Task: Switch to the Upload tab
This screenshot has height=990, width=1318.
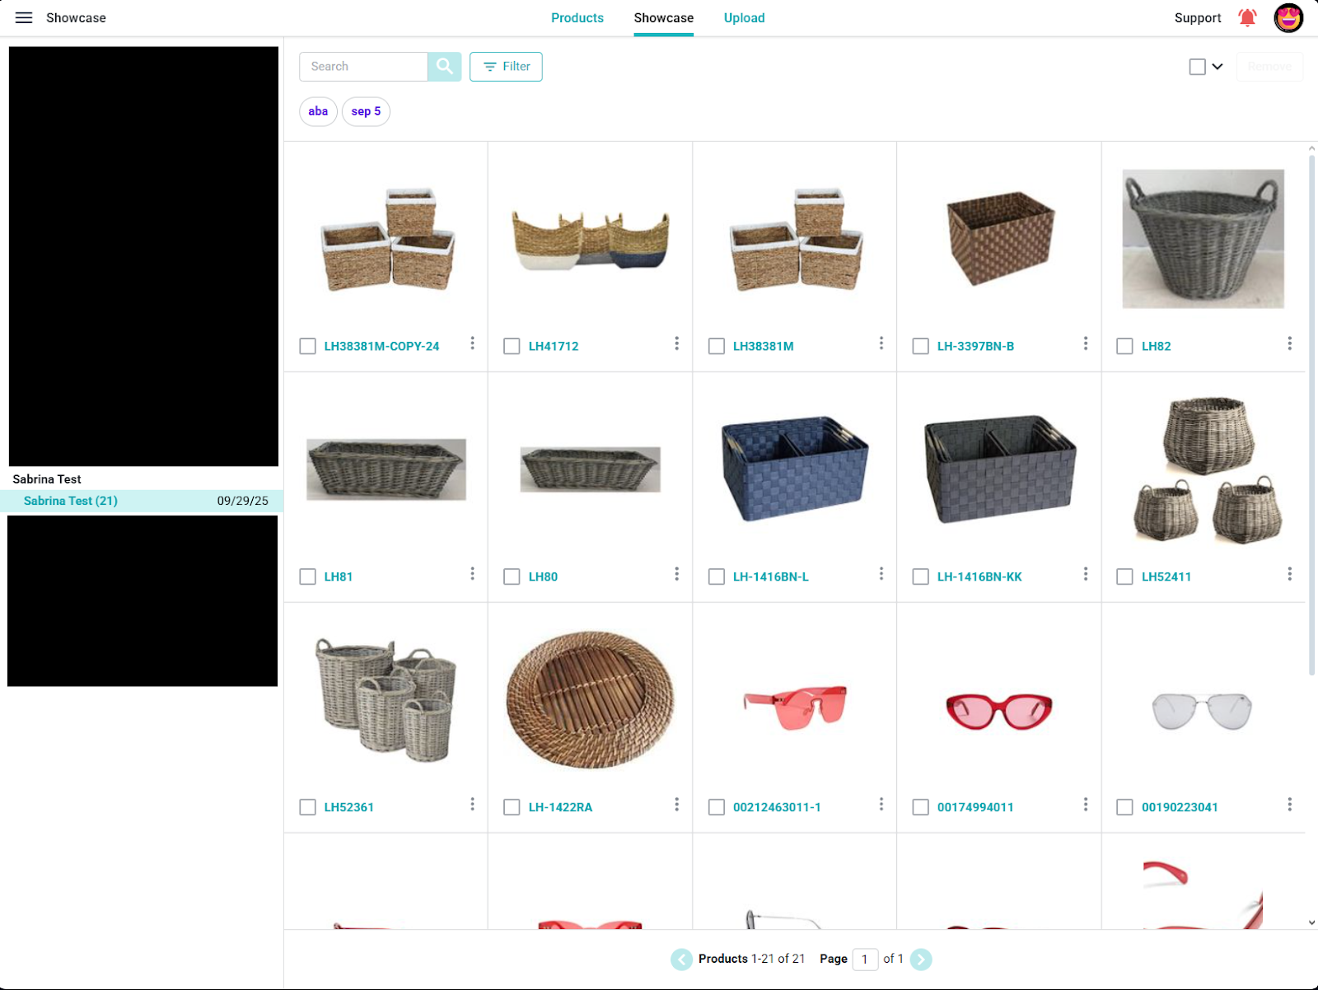Action: click(x=745, y=18)
